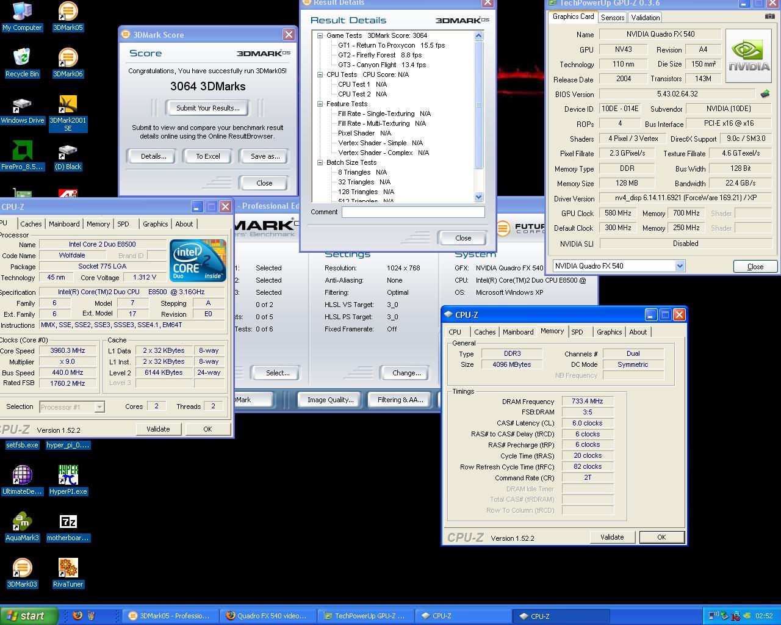Viewport: 781px width, 625px height.
Task: Launch 3DMark2001 SE shortcut
Action: coord(68,113)
